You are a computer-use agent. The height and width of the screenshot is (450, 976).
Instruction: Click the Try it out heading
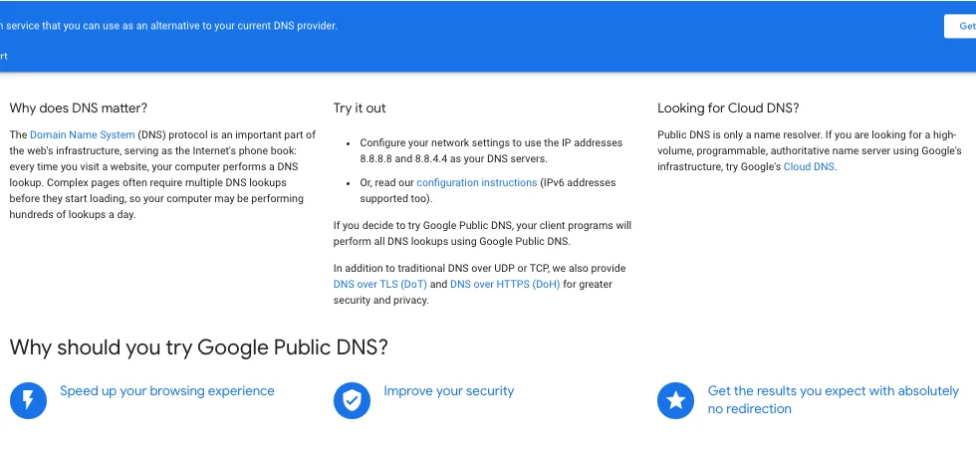pyautogui.click(x=360, y=108)
